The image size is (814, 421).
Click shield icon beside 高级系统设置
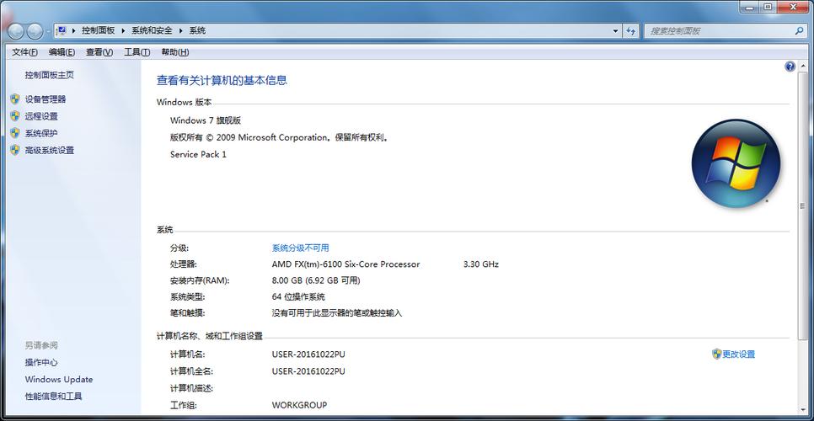coord(15,151)
